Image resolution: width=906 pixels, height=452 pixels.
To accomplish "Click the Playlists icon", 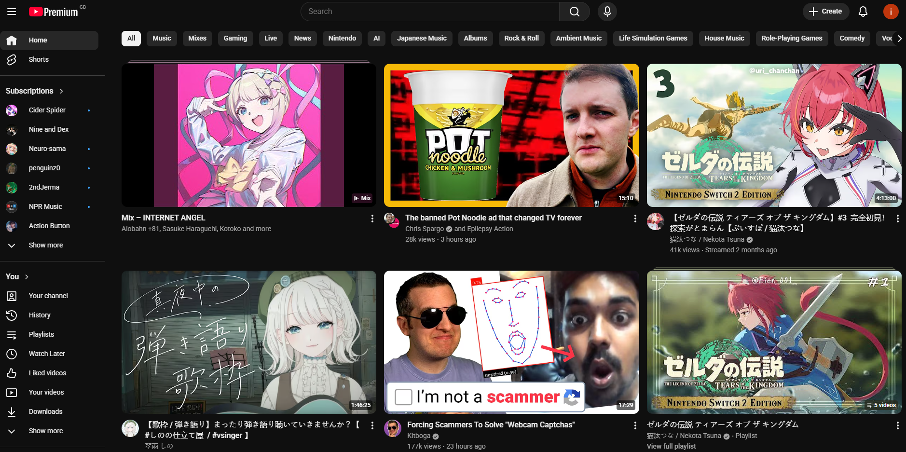I will [x=12, y=334].
